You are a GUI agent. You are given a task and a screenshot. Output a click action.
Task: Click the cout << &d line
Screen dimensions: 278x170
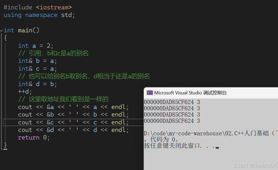pos(73,130)
